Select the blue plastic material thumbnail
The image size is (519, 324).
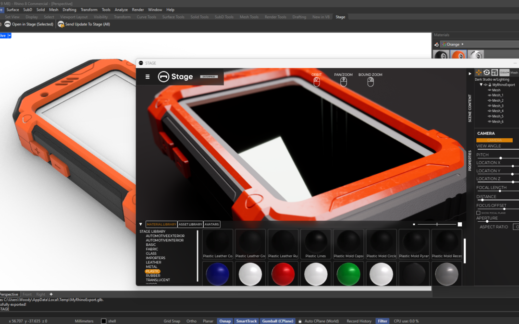click(218, 274)
